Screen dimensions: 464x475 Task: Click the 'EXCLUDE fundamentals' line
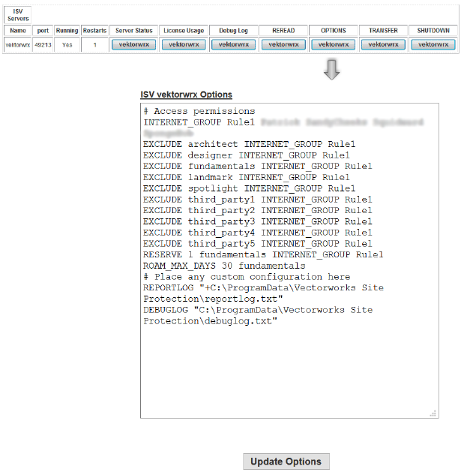pyautogui.click(x=258, y=167)
